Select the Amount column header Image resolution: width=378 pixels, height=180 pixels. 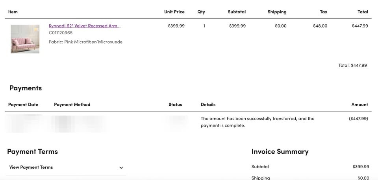click(x=359, y=105)
